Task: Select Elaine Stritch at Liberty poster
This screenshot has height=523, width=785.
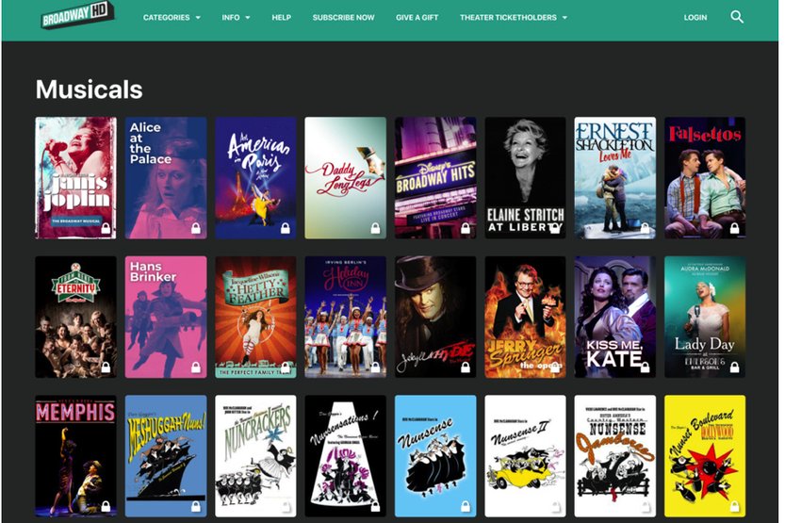Action: (525, 178)
